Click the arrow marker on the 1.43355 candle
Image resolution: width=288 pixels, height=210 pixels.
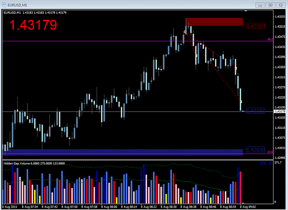236,68
